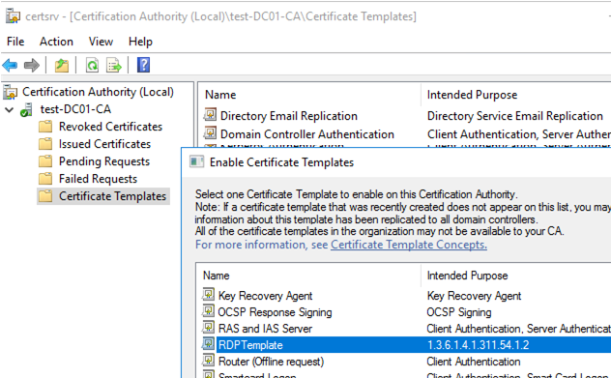Open Help via the question mark icon
The image size is (611, 378).
pos(143,65)
